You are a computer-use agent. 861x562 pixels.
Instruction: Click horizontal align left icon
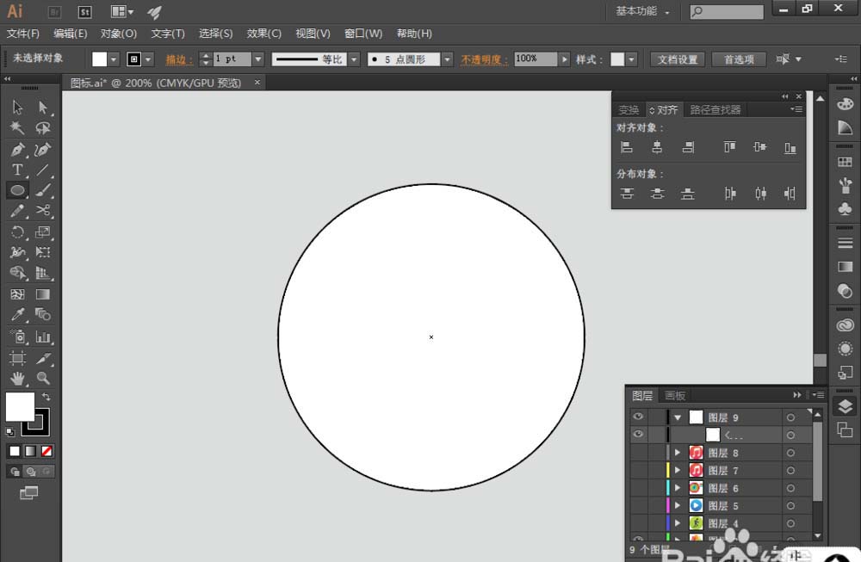click(627, 147)
